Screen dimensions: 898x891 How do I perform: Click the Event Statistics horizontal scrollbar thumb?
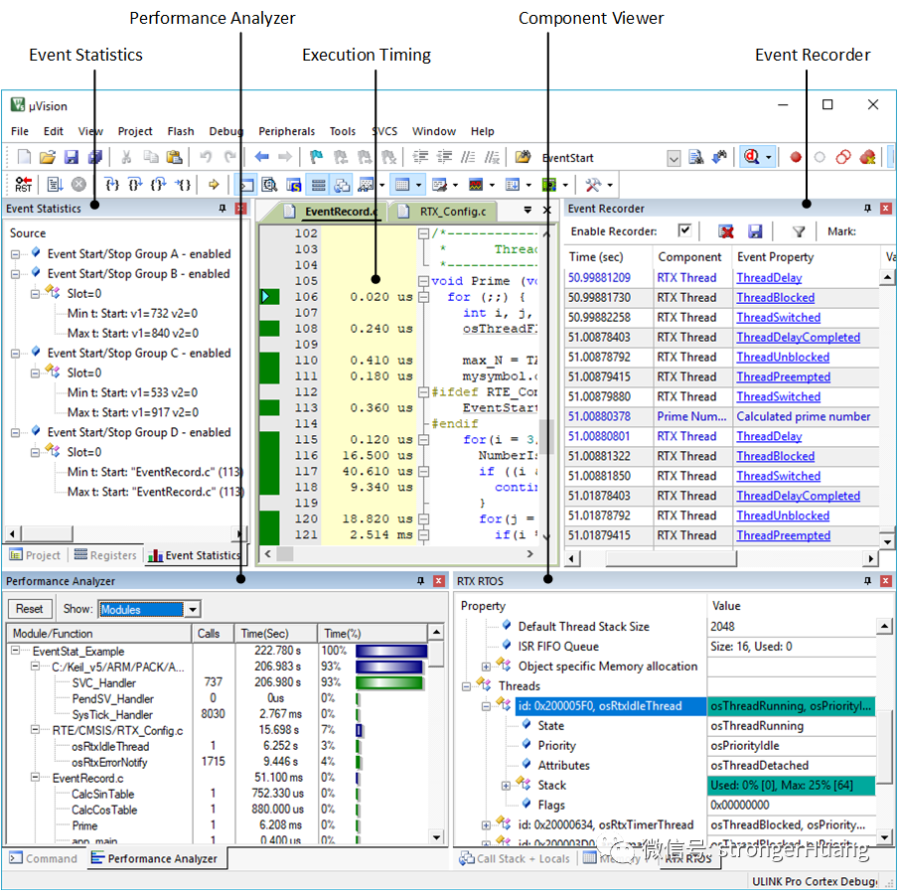[x=47, y=533]
